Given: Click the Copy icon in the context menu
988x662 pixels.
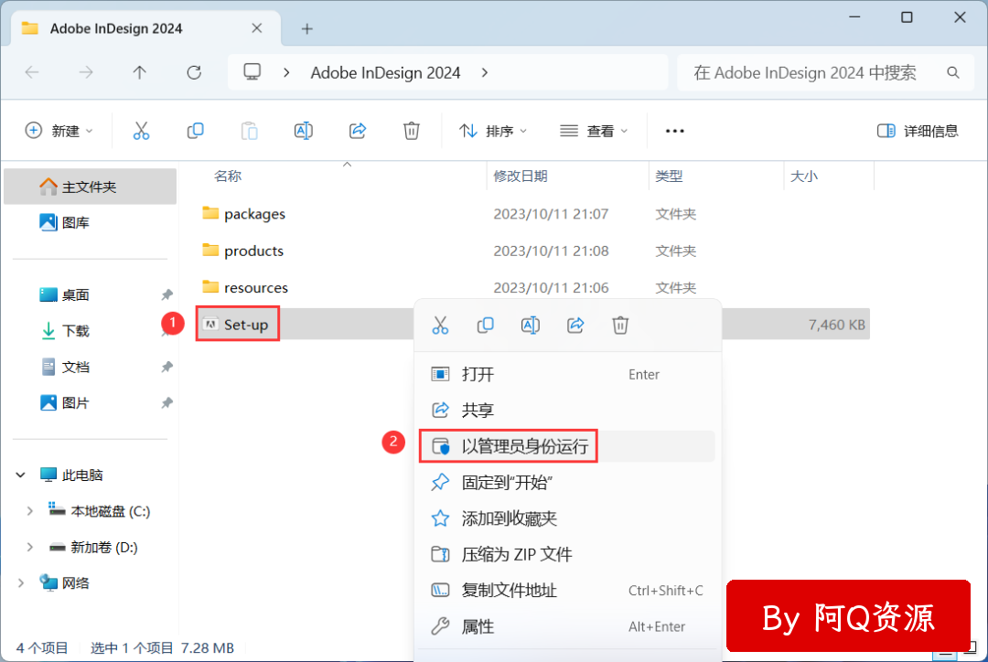Looking at the screenshot, I should coord(485,325).
